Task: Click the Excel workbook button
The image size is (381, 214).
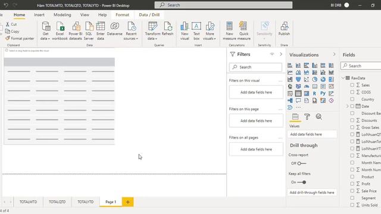Action: (x=60, y=31)
